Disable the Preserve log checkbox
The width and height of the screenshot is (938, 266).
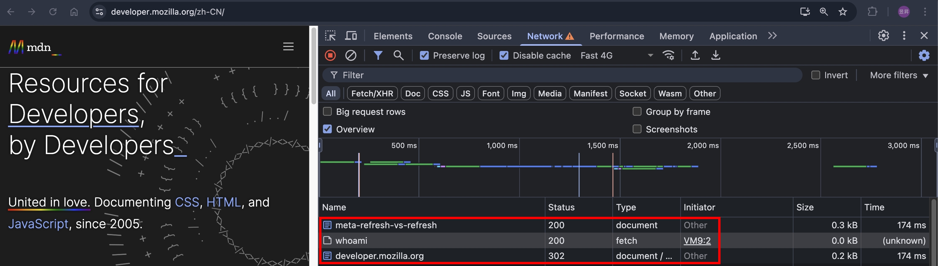(x=424, y=56)
